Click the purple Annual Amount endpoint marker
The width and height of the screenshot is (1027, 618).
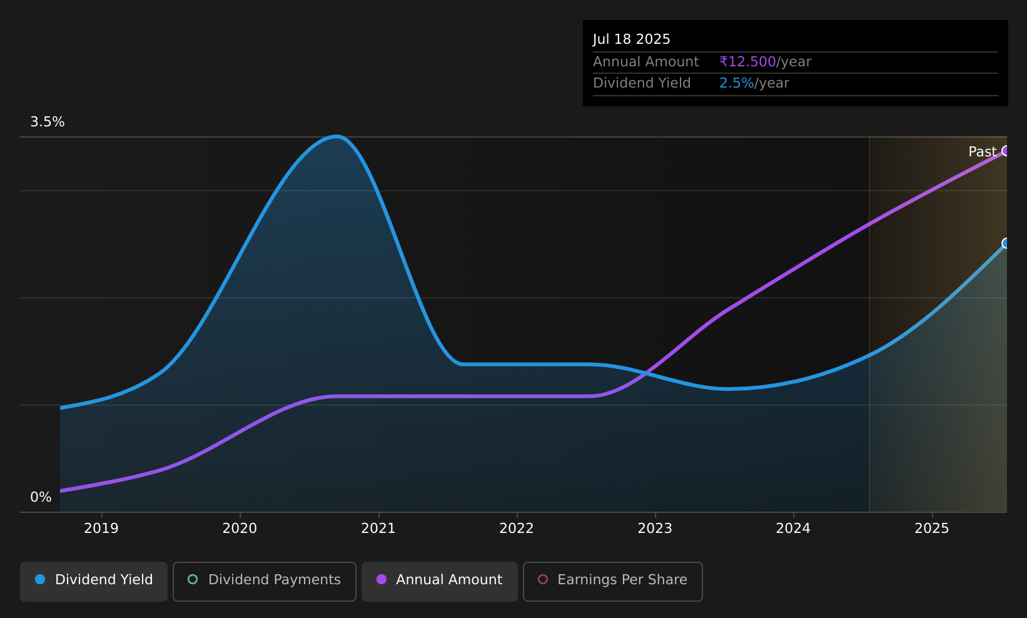point(1006,151)
